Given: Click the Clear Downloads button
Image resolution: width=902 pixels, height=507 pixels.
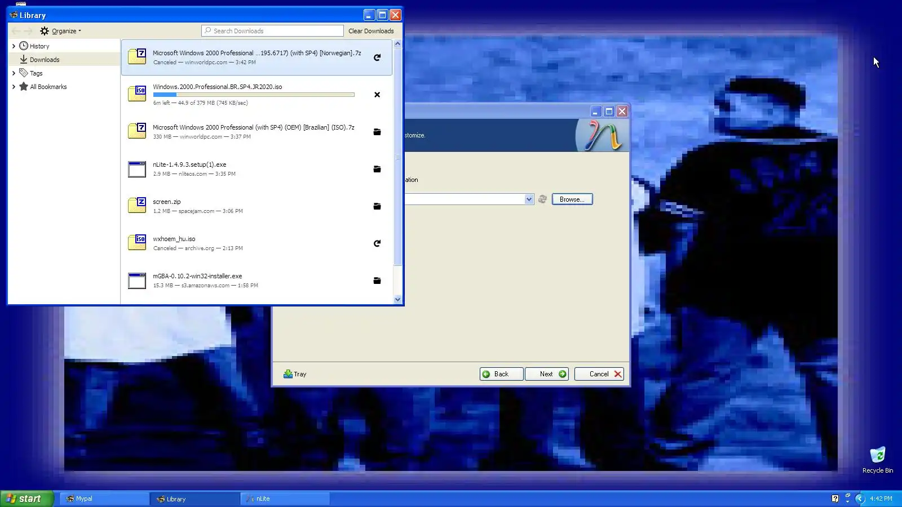Looking at the screenshot, I should pos(371,31).
